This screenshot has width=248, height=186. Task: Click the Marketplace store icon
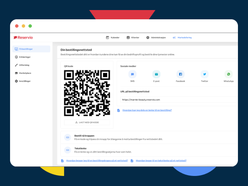click(16, 73)
